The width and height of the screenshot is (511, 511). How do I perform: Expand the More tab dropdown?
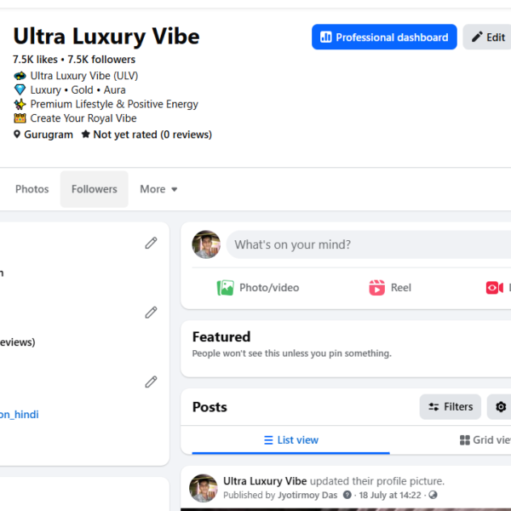[x=158, y=189]
